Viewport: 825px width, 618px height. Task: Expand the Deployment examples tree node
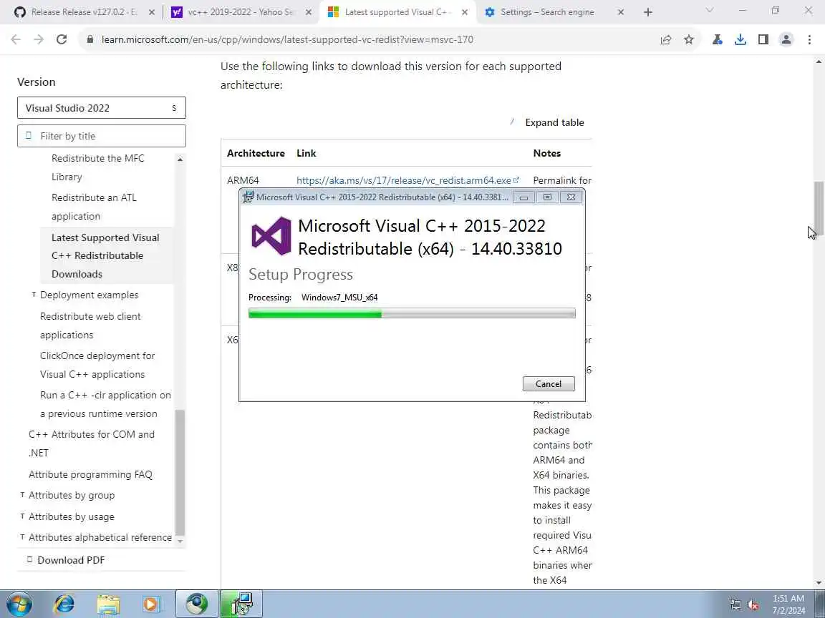(34, 295)
